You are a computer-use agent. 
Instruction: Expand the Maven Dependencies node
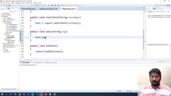(3, 47)
